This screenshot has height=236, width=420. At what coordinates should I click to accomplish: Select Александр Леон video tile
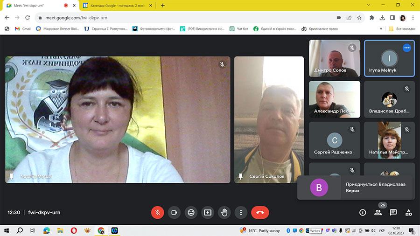pos(335,99)
